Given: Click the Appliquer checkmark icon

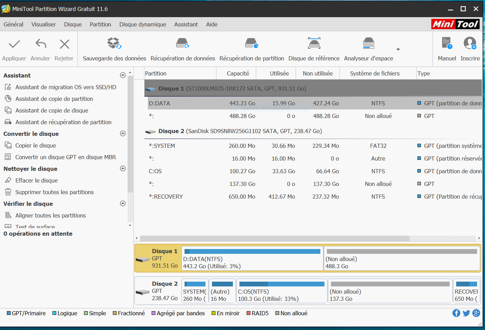Looking at the screenshot, I should click(14, 44).
